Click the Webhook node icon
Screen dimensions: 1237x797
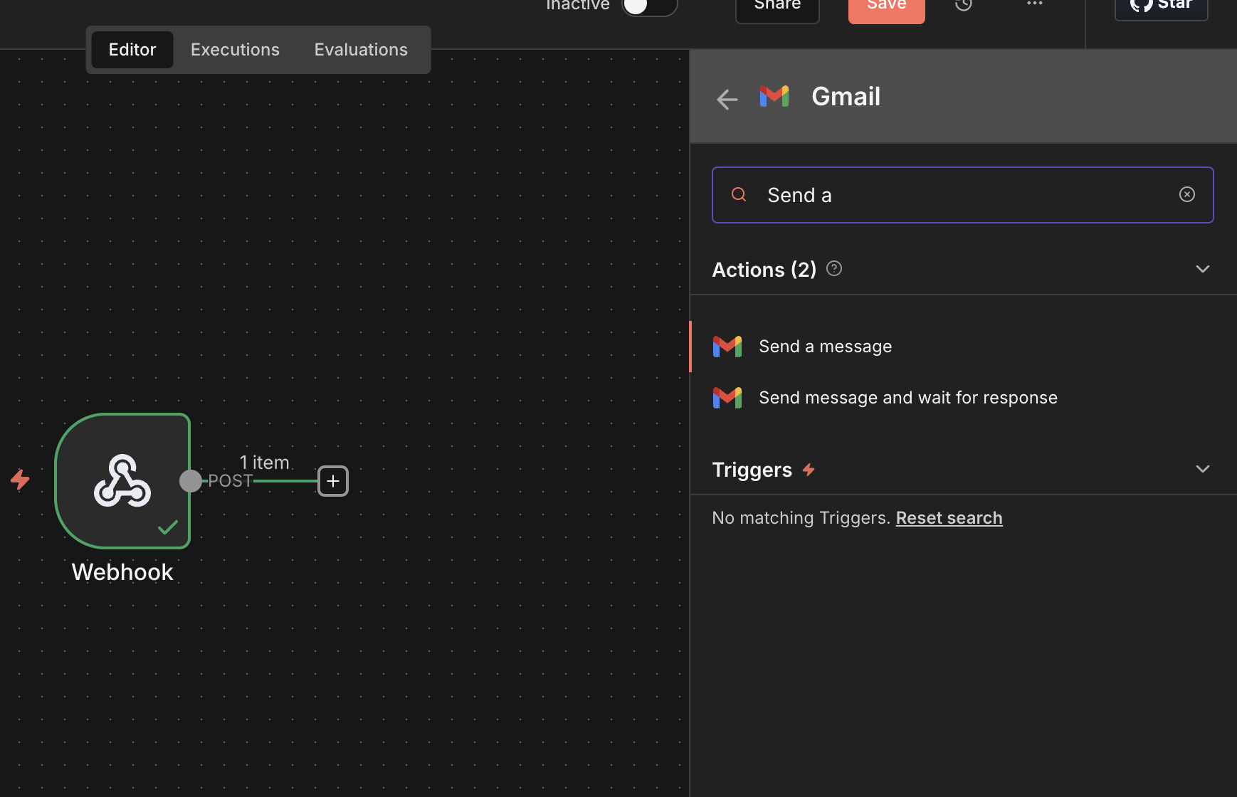(x=122, y=481)
